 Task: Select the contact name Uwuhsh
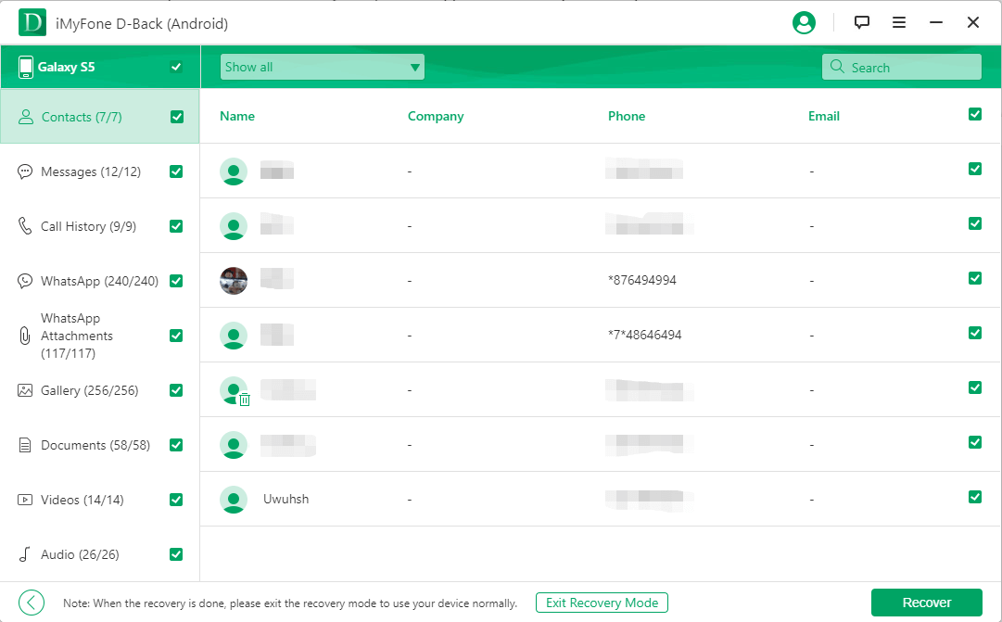(x=285, y=499)
